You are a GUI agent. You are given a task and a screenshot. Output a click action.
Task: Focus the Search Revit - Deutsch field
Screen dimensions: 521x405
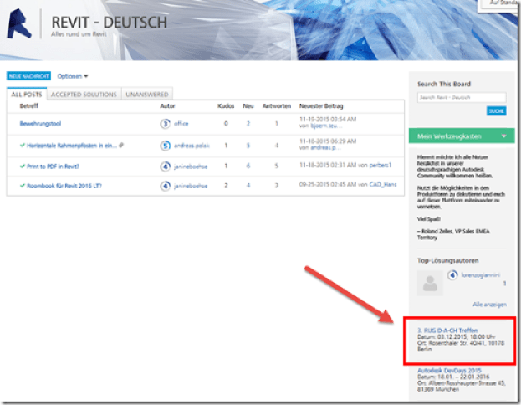click(462, 97)
